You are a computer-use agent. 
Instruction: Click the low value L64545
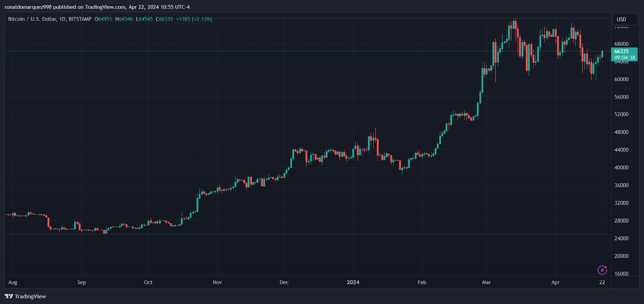pos(144,19)
